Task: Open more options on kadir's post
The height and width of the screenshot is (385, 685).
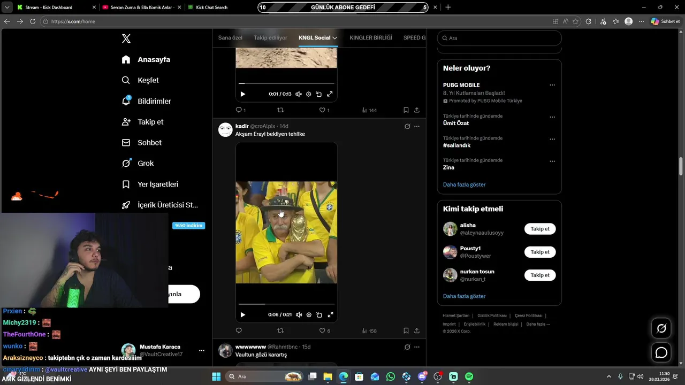Action: coord(417,126)
